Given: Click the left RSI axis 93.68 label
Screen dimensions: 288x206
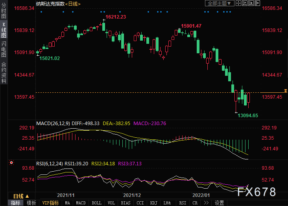Looking at the screenshot, I should [28, 168].
